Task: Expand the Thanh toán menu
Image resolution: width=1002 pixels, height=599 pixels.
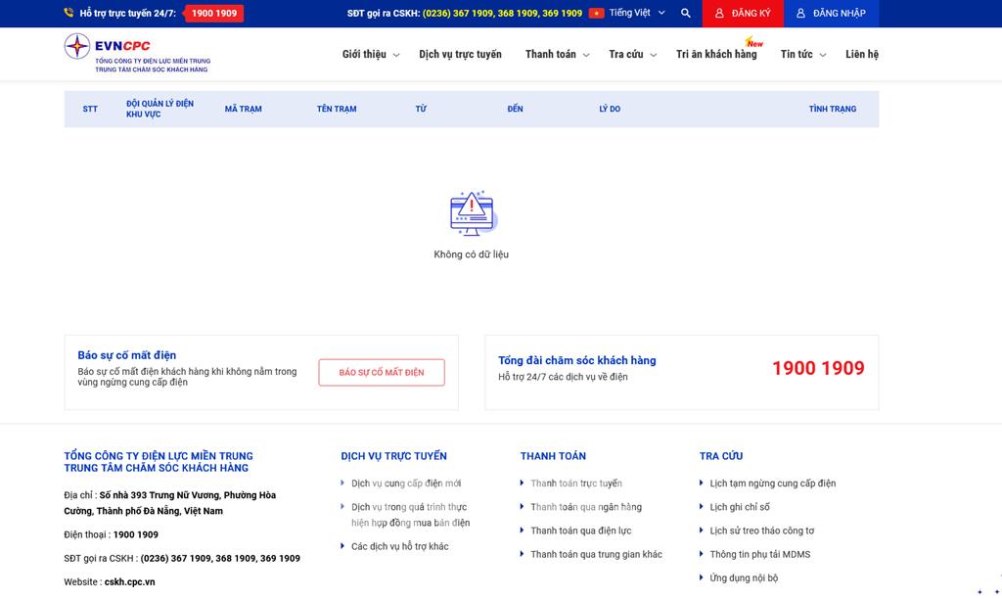Action: [x=556, y=55]
